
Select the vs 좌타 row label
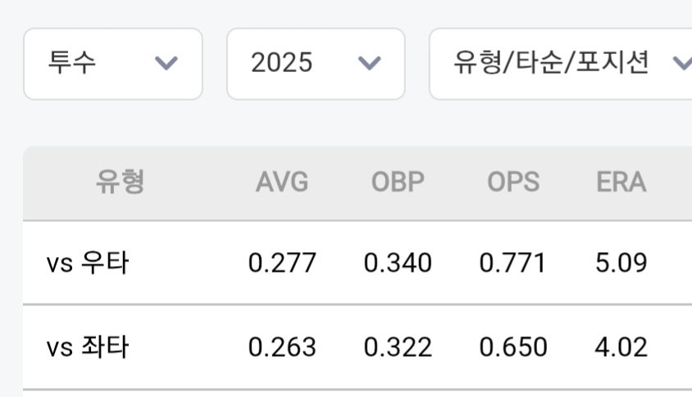point(88,347)
